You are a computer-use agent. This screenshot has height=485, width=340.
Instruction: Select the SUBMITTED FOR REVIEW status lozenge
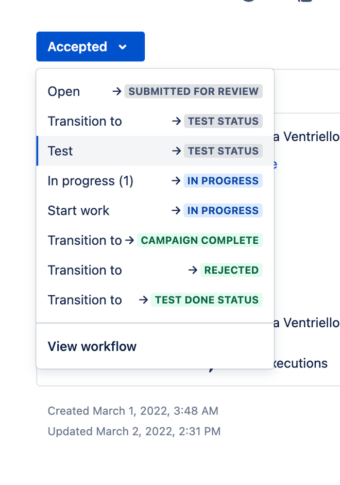(193, 91)
